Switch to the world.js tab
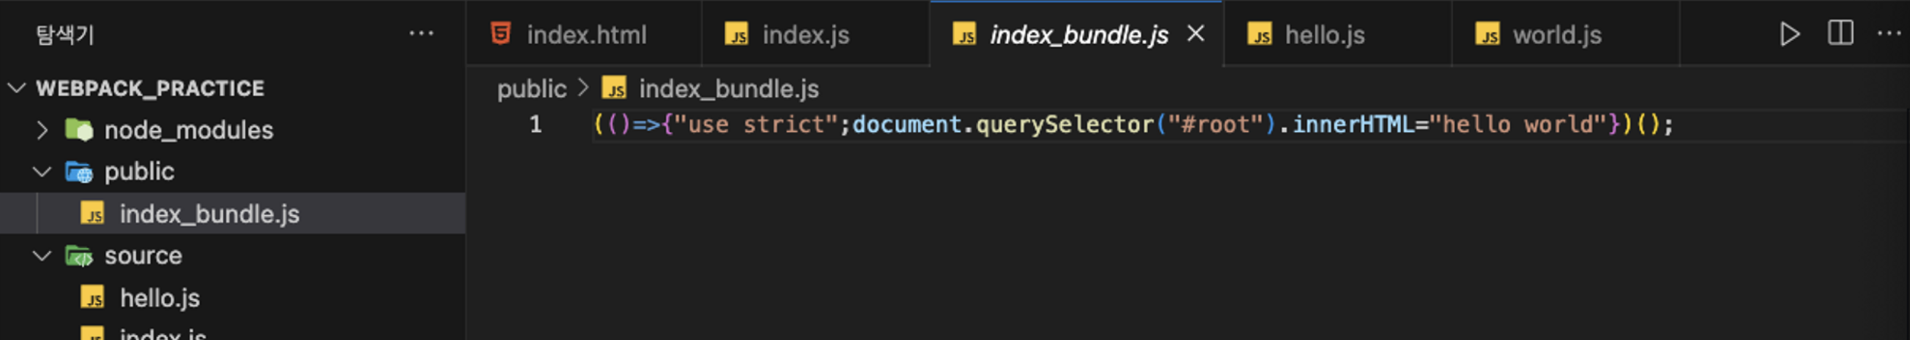The image size is (1910, 340). point(1565,34)
